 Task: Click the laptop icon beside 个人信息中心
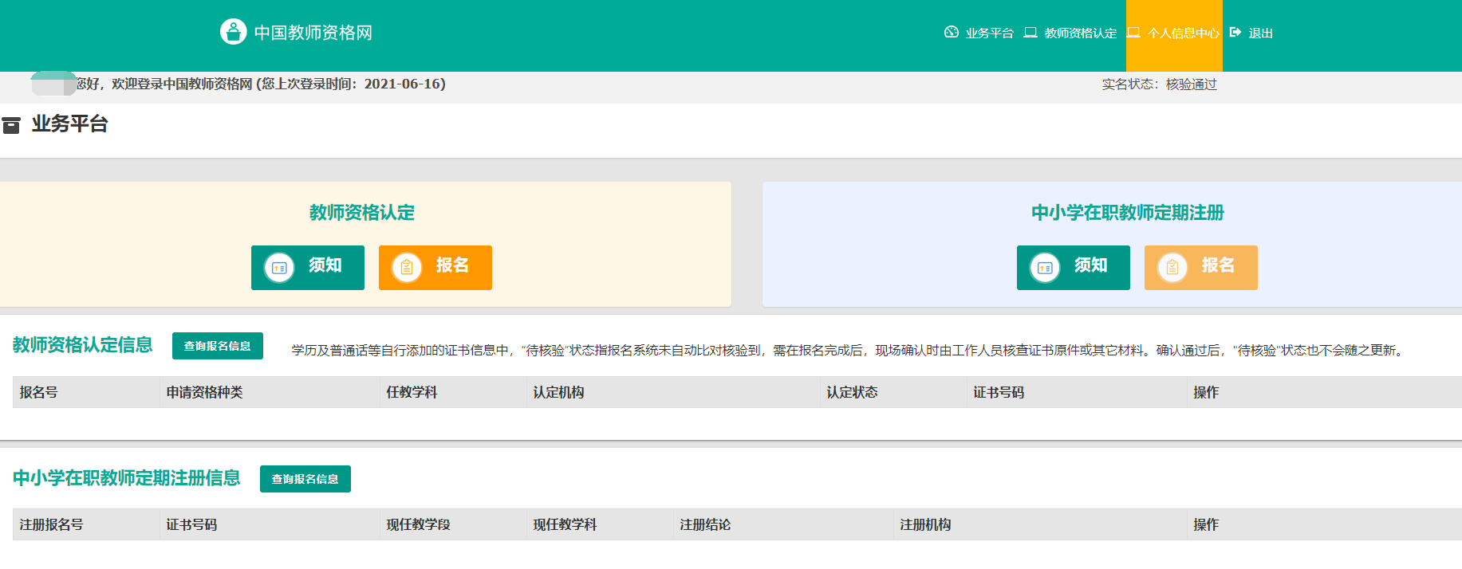1133,33
